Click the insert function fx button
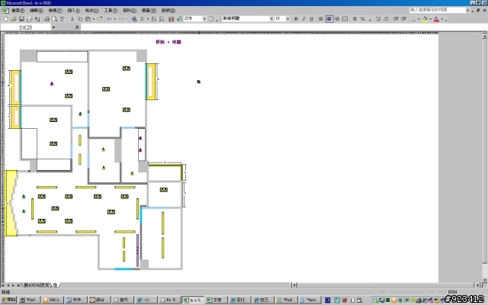488x305 pixels. [77, 27]
